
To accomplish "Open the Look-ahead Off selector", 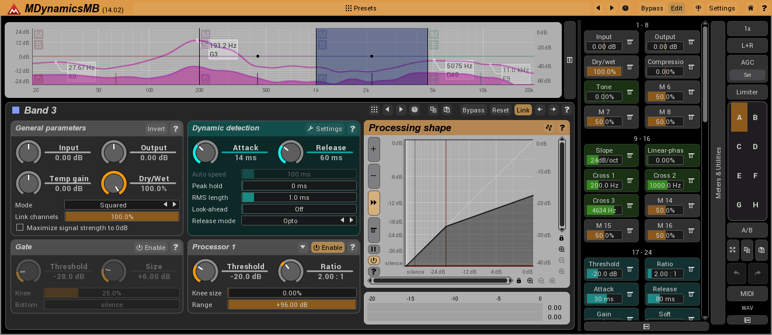I will (298, 209).
